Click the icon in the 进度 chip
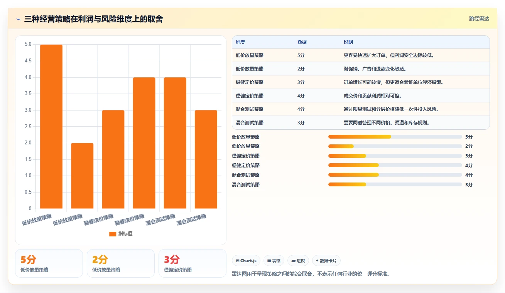Screen dimensions: 505x293 (x=293, y=261)
